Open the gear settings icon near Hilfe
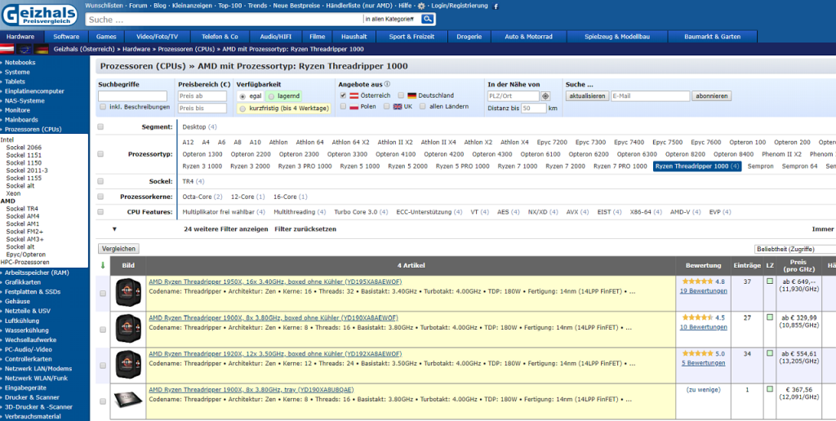Viewport: 836px width, 421px height. (421, 6)
